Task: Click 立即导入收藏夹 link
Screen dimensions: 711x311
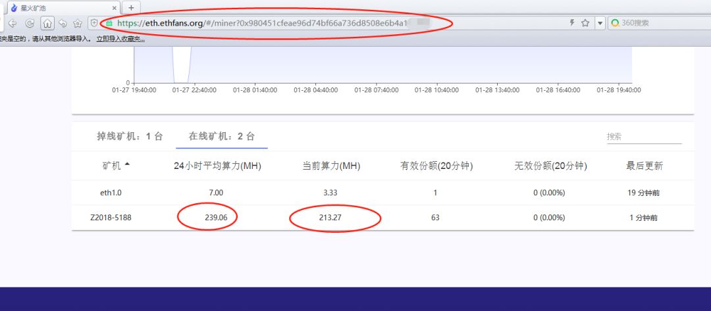Action: 120,39
